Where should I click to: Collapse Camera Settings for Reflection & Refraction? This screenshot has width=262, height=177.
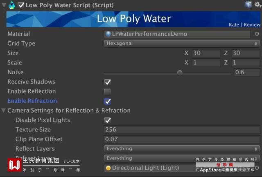pyautogui.click(x=4, y=111)
